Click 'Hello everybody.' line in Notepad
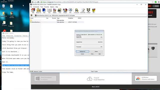The width and height of the screenshot is (160, 90). coord(8,38)
